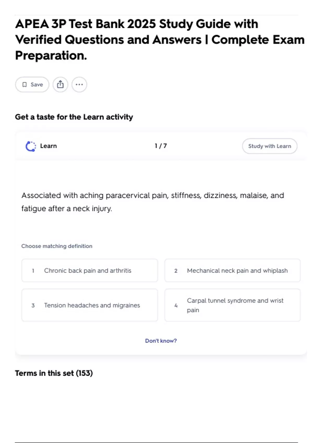Click the Choose matching definition label

(57, 246)
